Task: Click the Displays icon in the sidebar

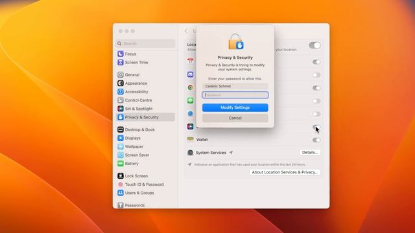Action: pyautogui.click(x=121, y=138)
